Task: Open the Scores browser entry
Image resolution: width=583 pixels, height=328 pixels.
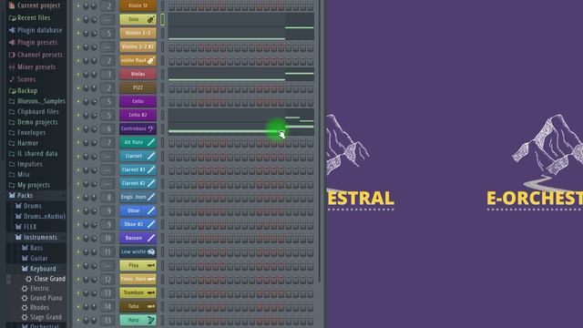Action: pyautogui.click(x=22, y=79)
